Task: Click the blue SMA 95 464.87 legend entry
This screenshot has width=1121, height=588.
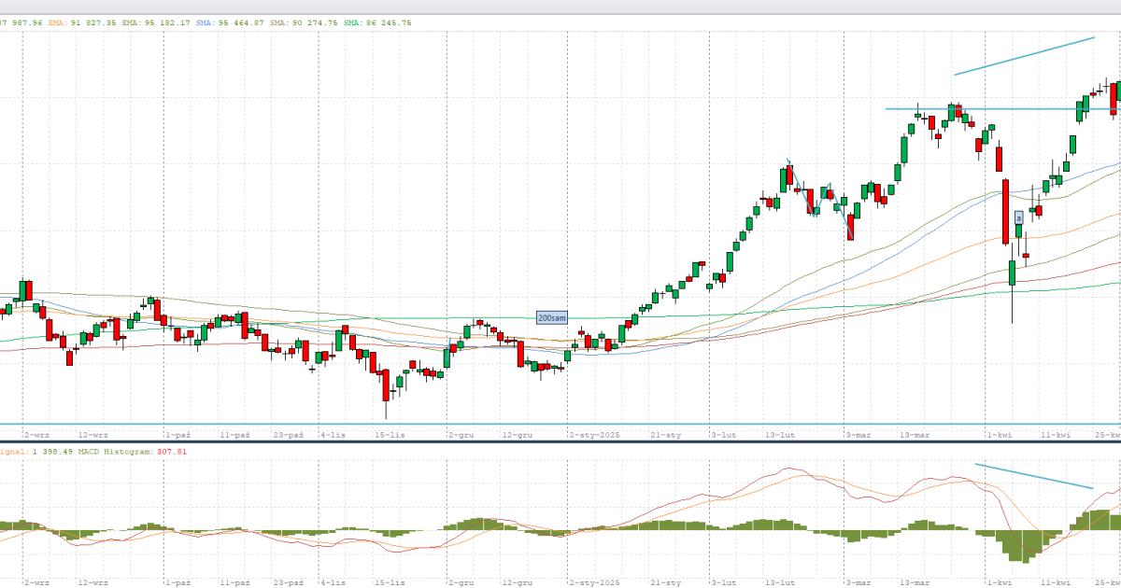Action: pos(230,22)
